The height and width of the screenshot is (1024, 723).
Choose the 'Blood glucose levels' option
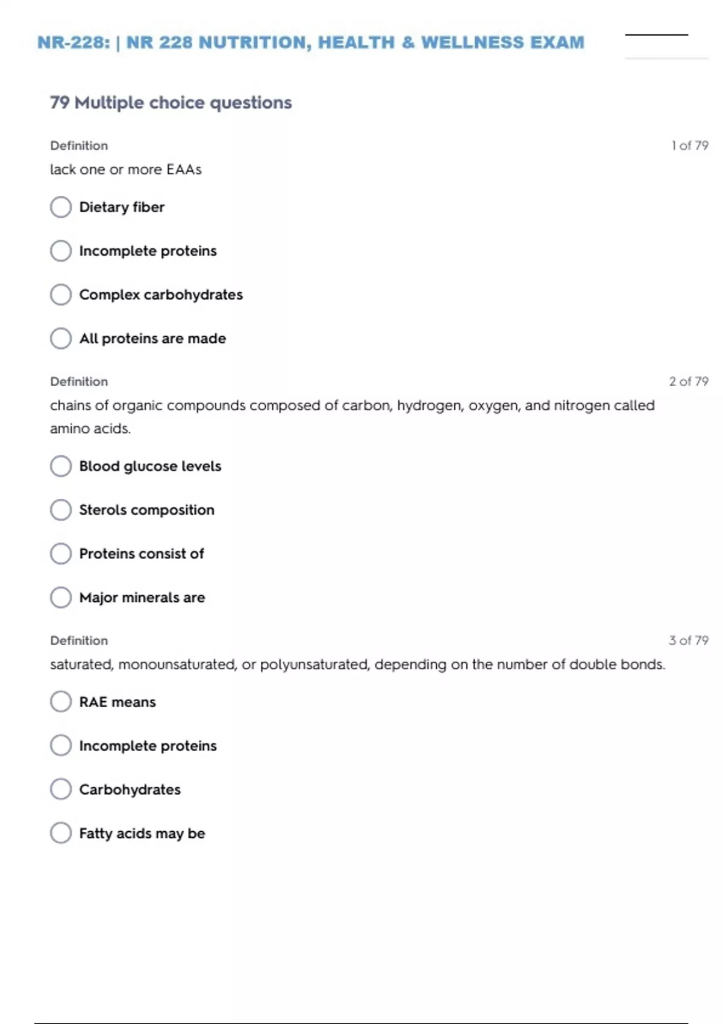click(x=61, y=466)
